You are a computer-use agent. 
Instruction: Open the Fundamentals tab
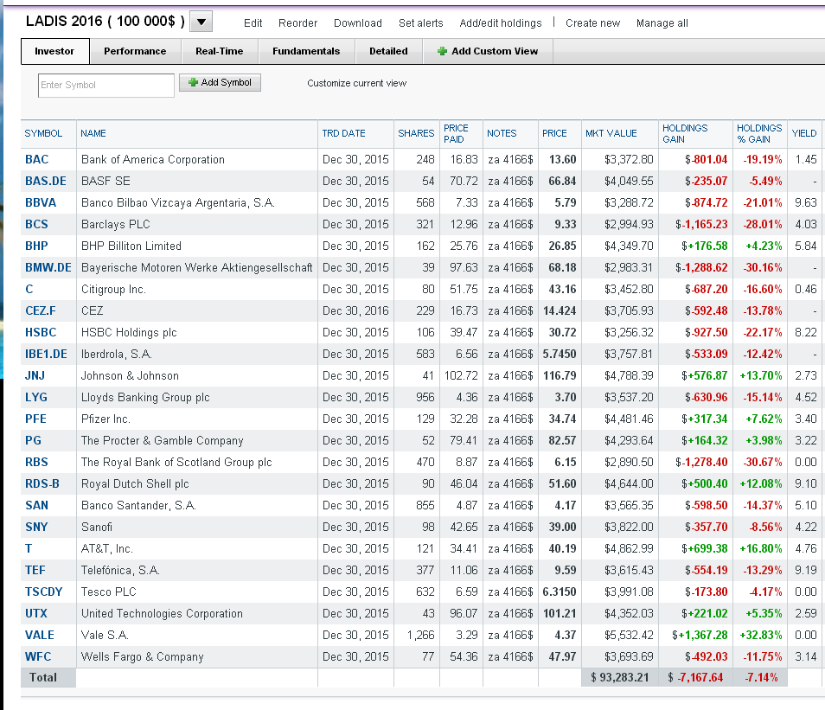[x=306, y=51]
